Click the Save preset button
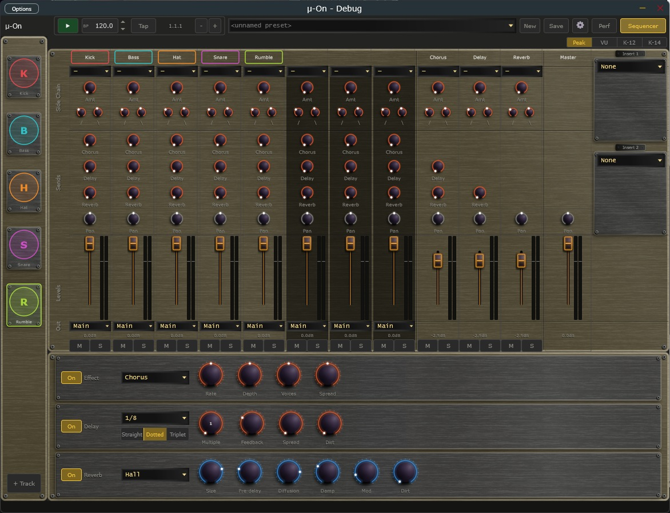Screen dimensions: 670x513 [x=556, y=26]
